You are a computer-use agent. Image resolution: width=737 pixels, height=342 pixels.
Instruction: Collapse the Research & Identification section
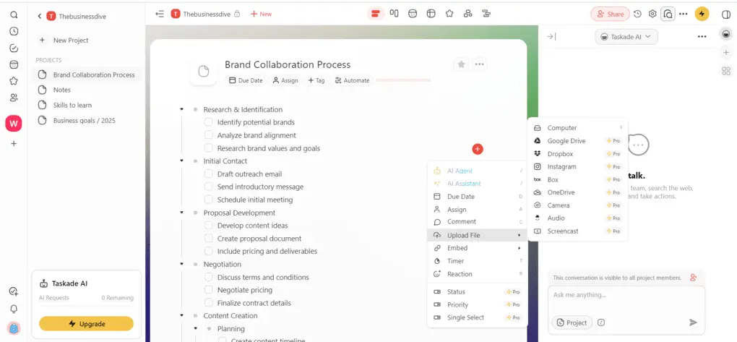[x=181, y=110]
